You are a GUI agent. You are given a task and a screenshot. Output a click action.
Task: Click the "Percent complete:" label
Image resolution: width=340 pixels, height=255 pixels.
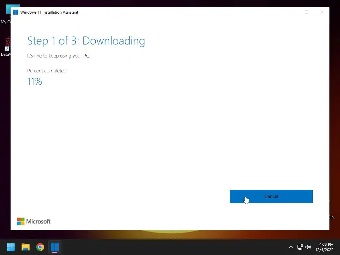(x=46, y=71)
